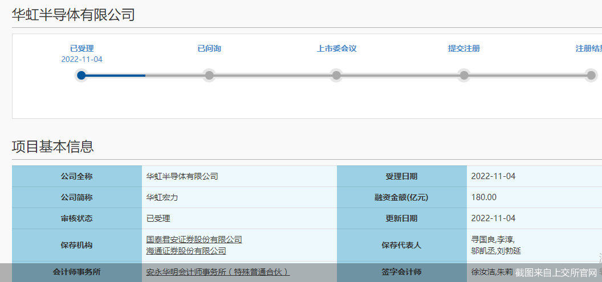Click the 徐汝洁,朱莉 accountant names

pyautogui.click(x=492, y=272)
